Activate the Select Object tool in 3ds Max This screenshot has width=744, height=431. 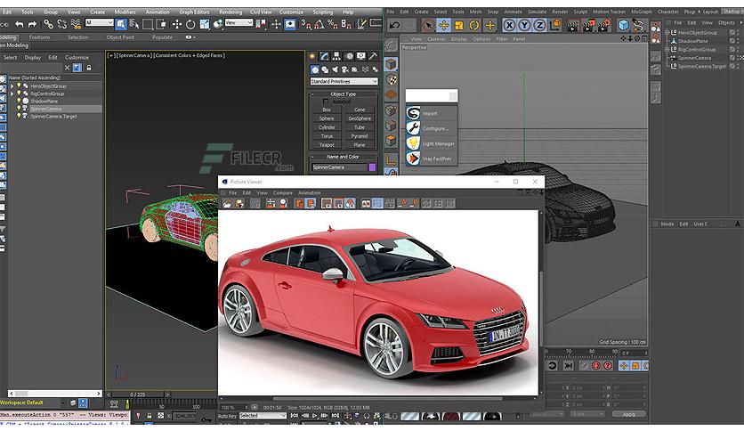[x=121, y=24]
